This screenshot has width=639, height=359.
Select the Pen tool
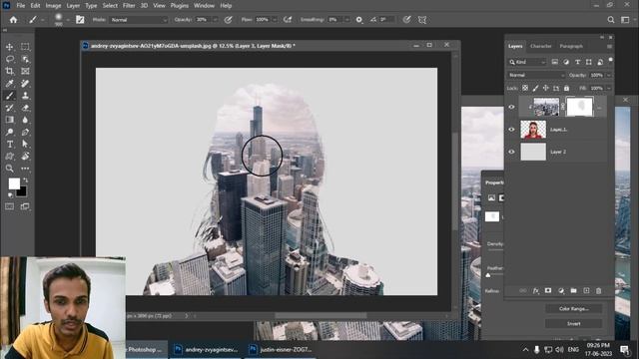pos(25,132)
